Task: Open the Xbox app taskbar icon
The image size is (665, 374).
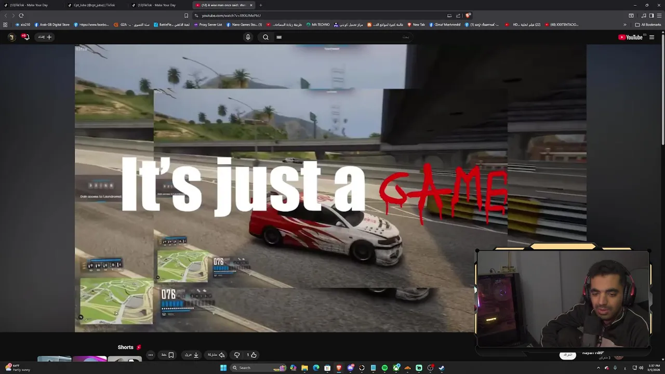Action: (396, 368)
